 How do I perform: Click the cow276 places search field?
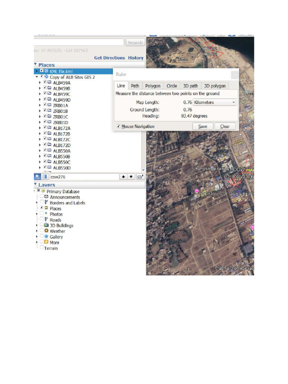click(84, 177)
